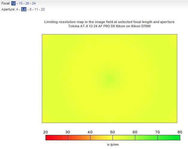Select the 12 focal length option
The height and width of the screenshot is (149, 188).
(x=13, y=3)
